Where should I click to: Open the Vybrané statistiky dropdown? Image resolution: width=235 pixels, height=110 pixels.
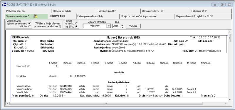pos(109,26)
